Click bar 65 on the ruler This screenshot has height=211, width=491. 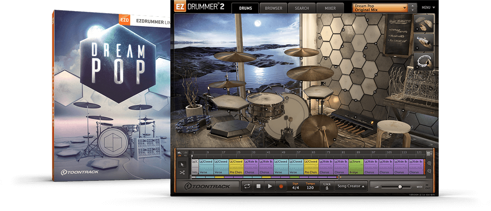(314, 153)
